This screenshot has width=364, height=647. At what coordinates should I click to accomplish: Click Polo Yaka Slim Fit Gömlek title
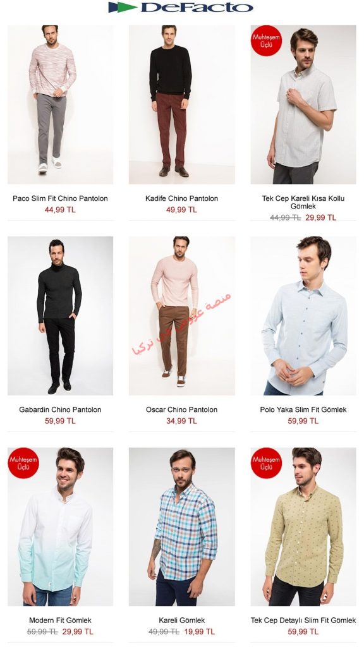[303, 409]
